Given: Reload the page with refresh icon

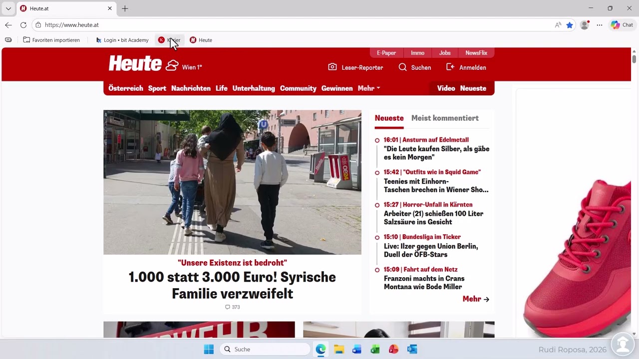Looking at the screenshot, I should click(23, 25).
